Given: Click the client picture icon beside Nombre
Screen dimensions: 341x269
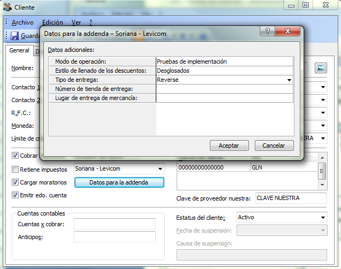Looking at the screenshot, I should coord(321,68).
